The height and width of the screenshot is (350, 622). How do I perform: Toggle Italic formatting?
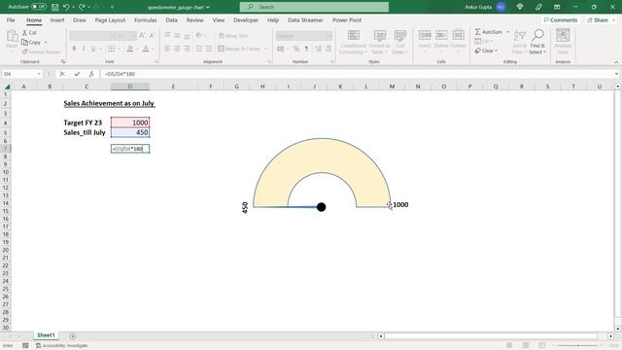(x=84, y=49)
